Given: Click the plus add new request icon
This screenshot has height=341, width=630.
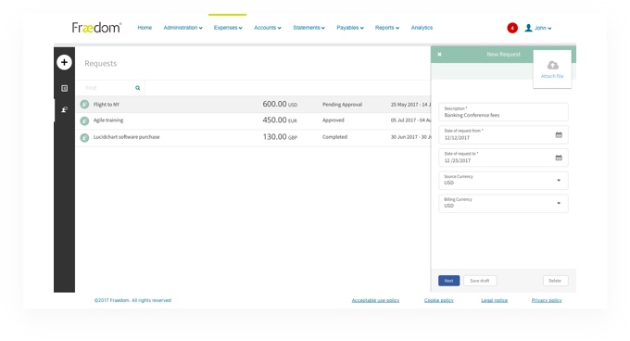Looking at the screenshot, I should pos(64,62).
